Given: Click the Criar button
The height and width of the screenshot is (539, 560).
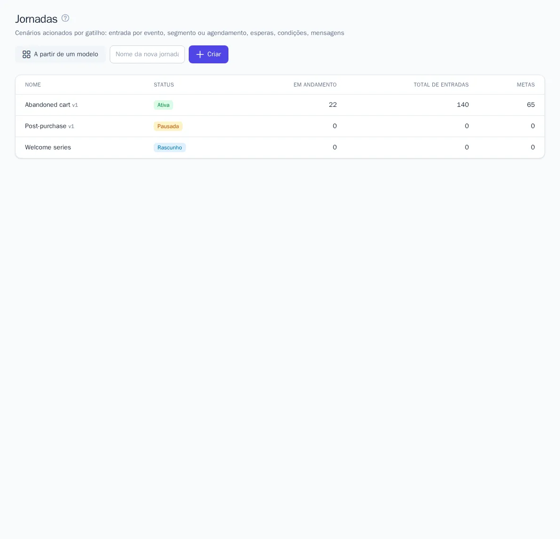Looking at the screenshot, I should pyautogui.click(x=209, y=54).
